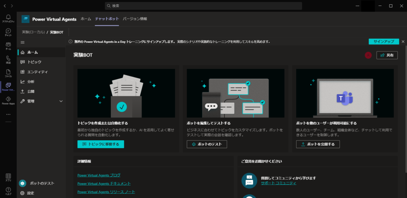The image size is (407, 198).
Task: Click the ボットを他のユーザーが利用可能にする heading
Action: pyautogui.click(x=326, y=123)
